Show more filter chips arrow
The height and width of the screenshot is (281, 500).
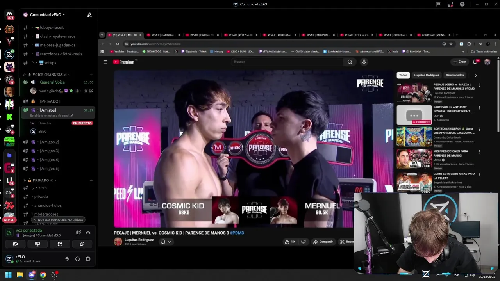tap(476, 75)
